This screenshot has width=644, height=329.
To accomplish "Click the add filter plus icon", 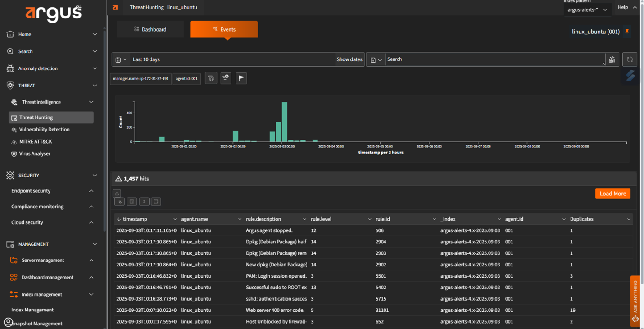I will (226, 78).
